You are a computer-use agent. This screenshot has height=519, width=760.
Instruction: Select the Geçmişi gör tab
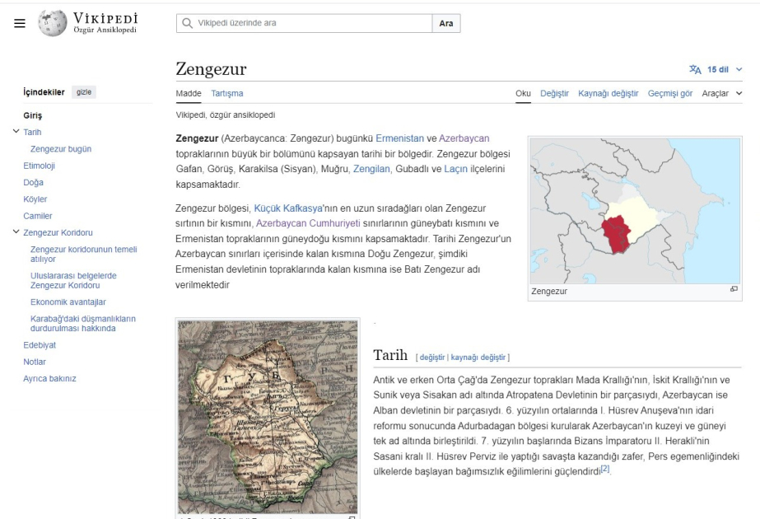click(671, 94)
